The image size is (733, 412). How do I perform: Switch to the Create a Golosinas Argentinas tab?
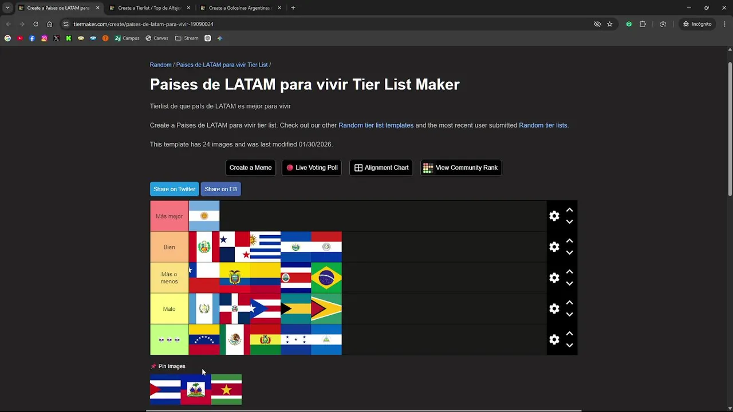click(x=241, y=8)
